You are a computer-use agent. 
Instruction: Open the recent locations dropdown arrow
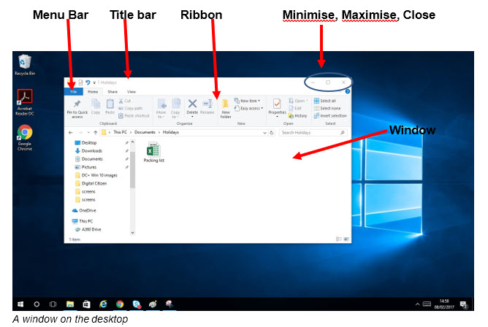(x=88, y=133)
